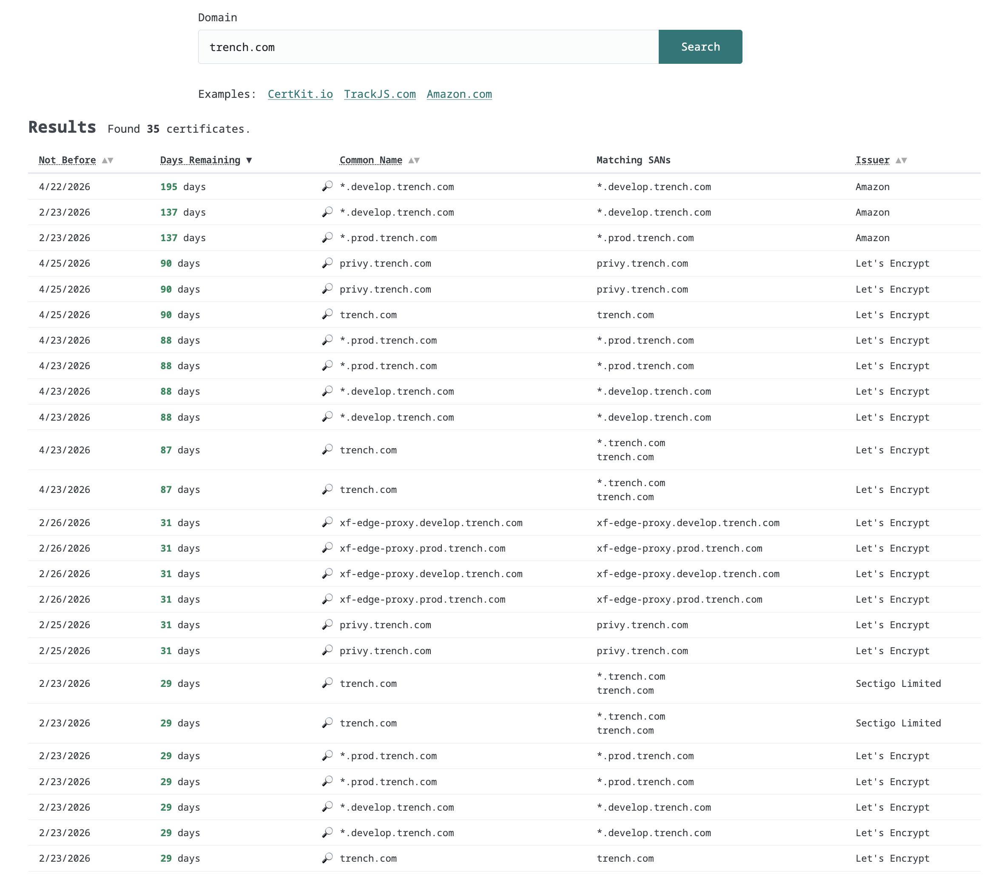This screenshot has width=1007, height=877.
Task: Open details for first privy.trench.com 31 days
Action: [327, 625]
